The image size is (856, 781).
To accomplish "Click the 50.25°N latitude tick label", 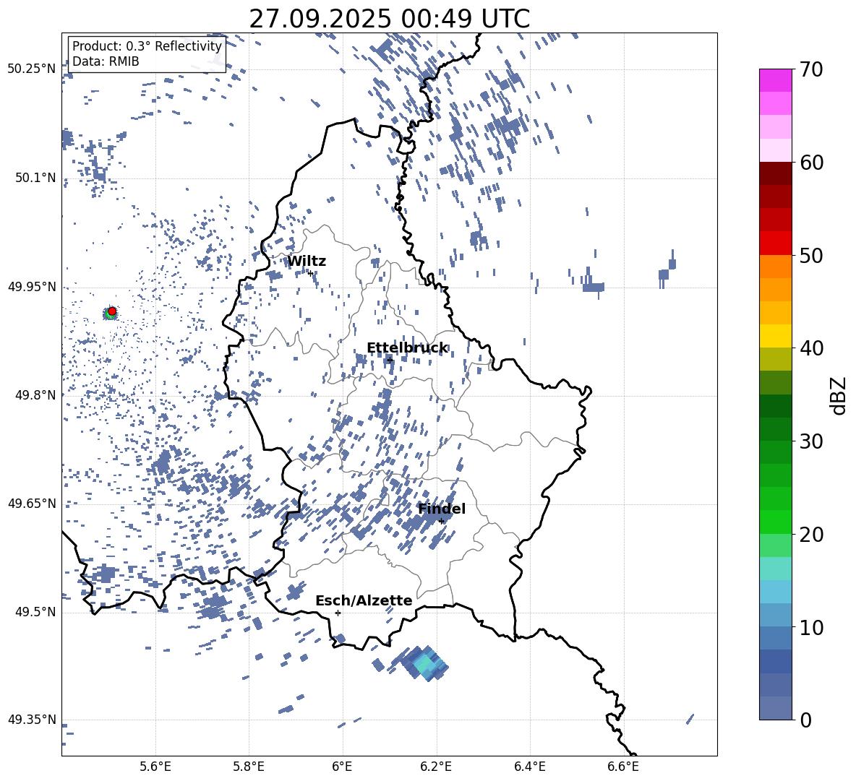I will point(32,69).
